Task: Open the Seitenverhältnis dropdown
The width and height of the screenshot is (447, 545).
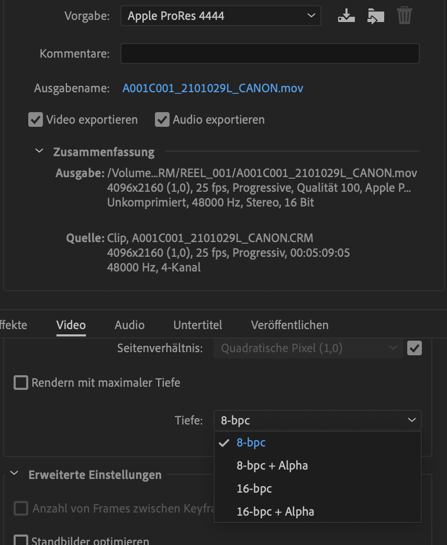Action: click(x=308, y=348)
